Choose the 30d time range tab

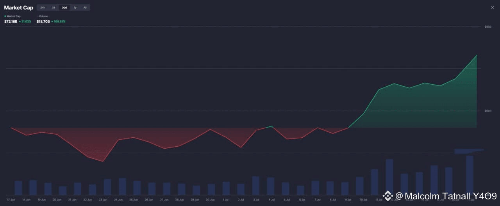(64, 7)
